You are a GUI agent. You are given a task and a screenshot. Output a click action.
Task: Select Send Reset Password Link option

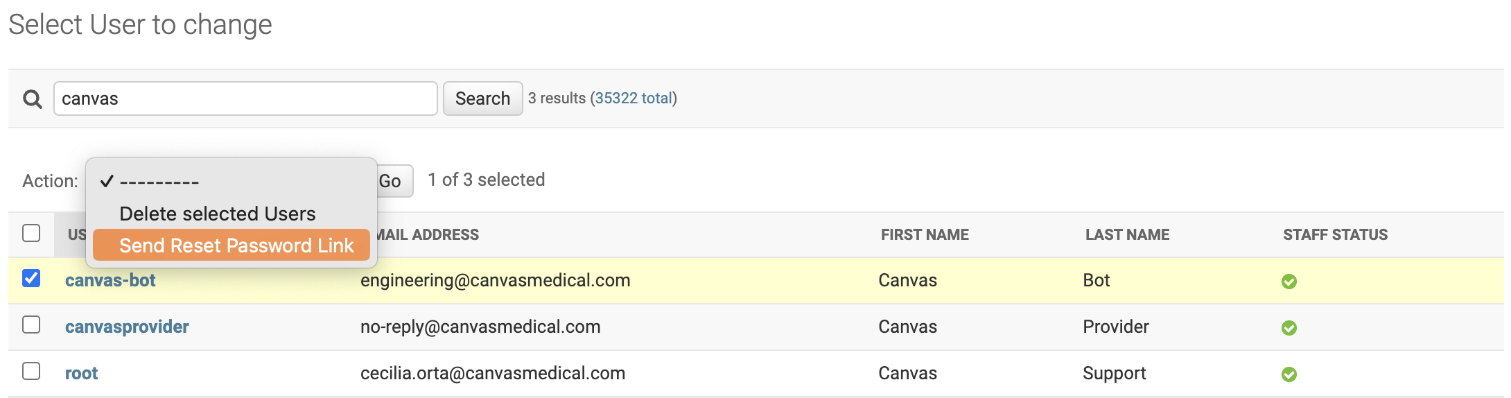point(236,245)
